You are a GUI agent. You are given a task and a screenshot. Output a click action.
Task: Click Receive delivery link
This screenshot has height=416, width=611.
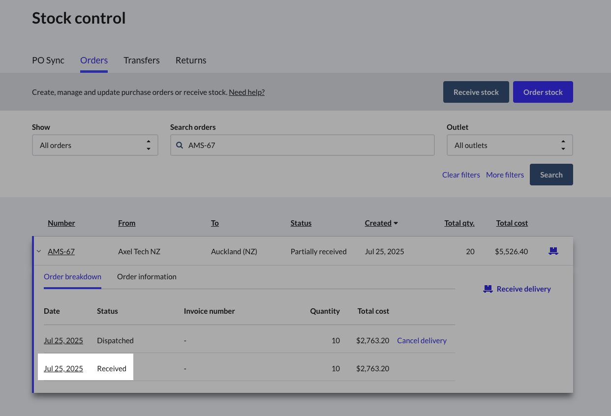point(523,289)
